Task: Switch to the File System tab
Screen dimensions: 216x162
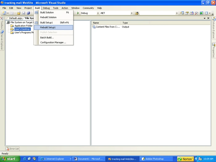Action: 29,18
